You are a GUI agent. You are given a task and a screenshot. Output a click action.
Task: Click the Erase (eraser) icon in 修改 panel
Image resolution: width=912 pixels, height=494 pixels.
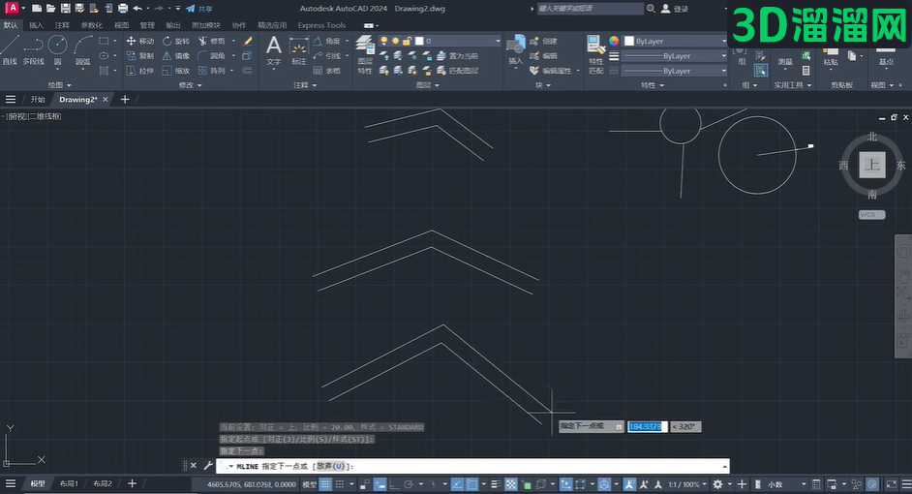coord(248,41)
